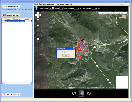This screenshot has width=132, height=102.
Task: Pan the map down with the arrow
Action: [38, 17]
